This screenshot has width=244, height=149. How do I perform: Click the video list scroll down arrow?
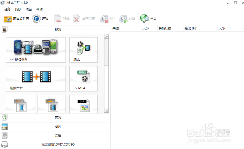tap(107, 111)
